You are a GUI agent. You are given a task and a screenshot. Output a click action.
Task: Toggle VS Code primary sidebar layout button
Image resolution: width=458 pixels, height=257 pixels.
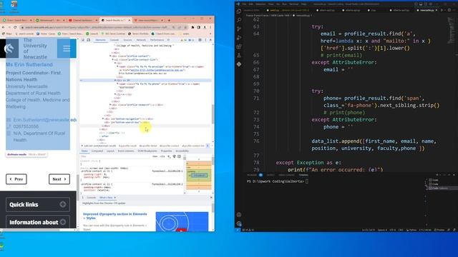click(416, 4)
